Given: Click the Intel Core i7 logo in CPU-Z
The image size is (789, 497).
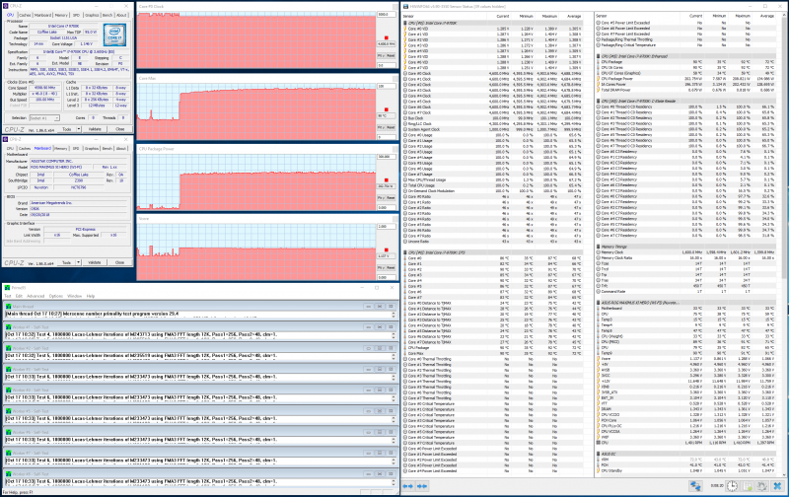Looking at the screenshot, I should [114, 35].
